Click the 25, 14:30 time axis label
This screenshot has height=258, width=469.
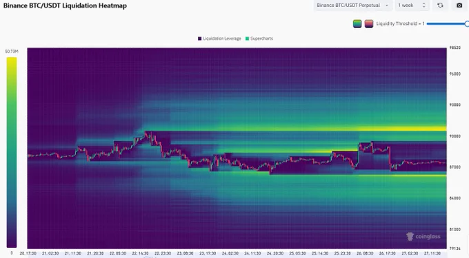[320, 253]
